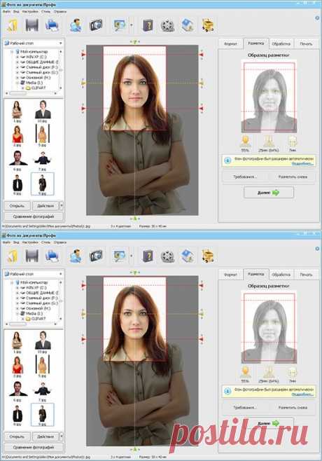Screen dimensions: 322x461
Task: Click the red crown line marker left of top window photo
Action: (83, 55)
